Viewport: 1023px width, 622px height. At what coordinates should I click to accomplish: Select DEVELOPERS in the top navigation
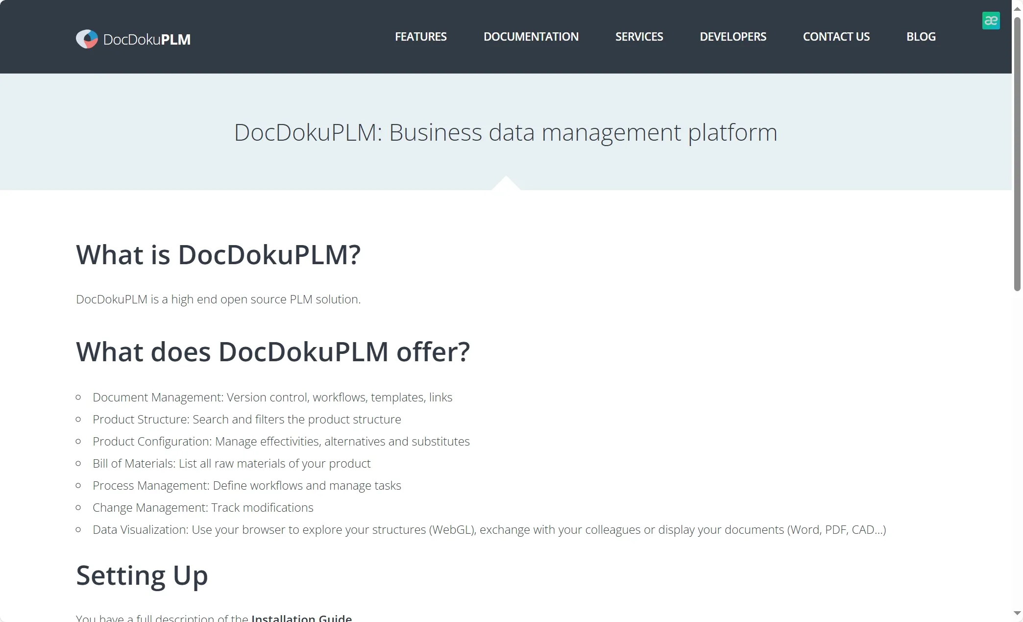732,37
